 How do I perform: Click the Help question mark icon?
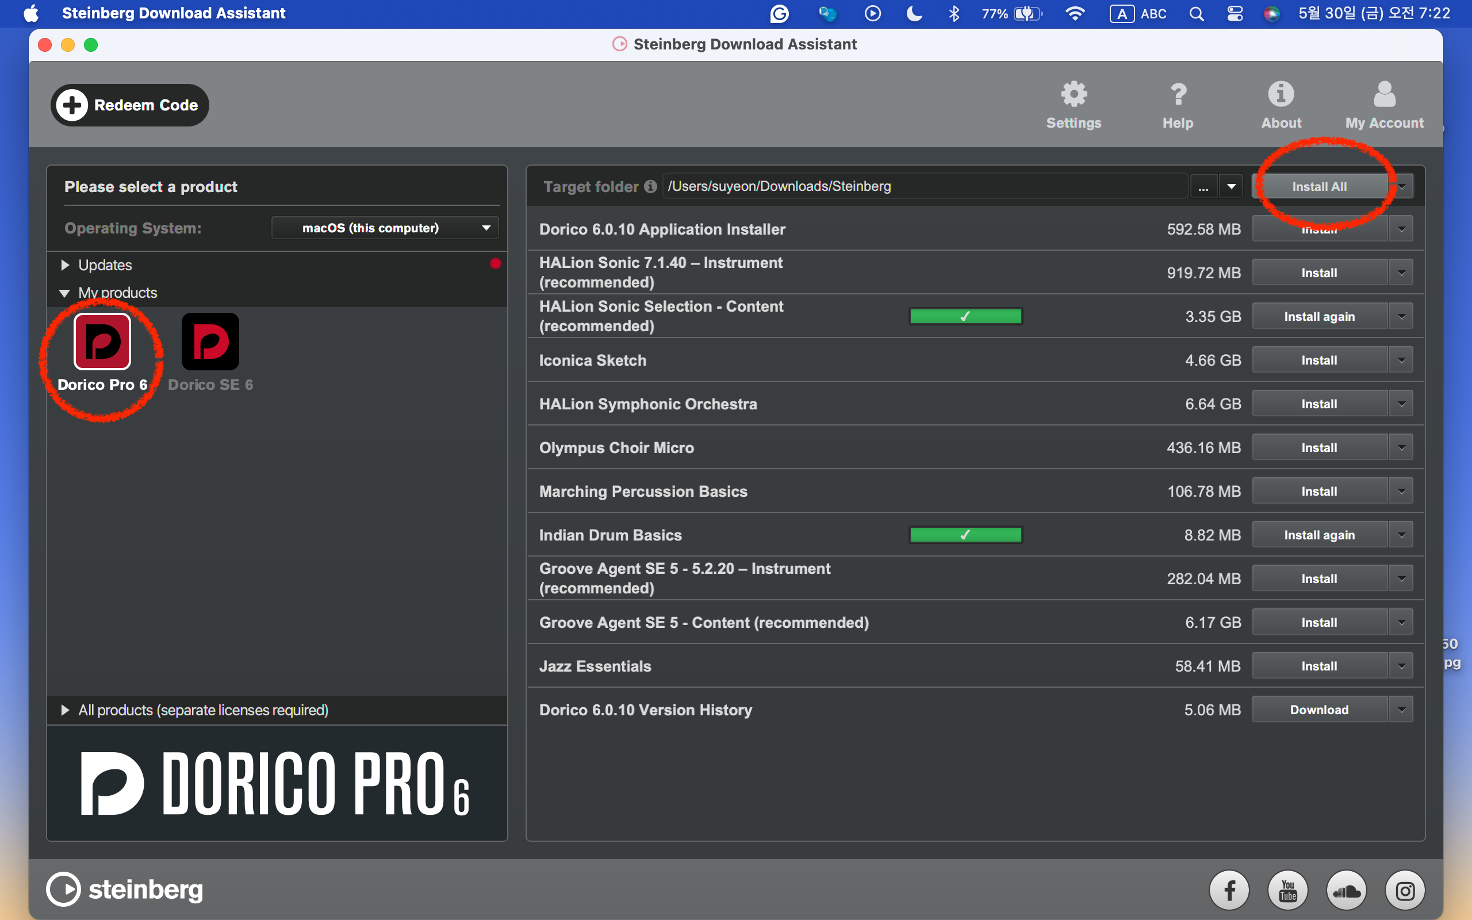[x=1178, y=95]
